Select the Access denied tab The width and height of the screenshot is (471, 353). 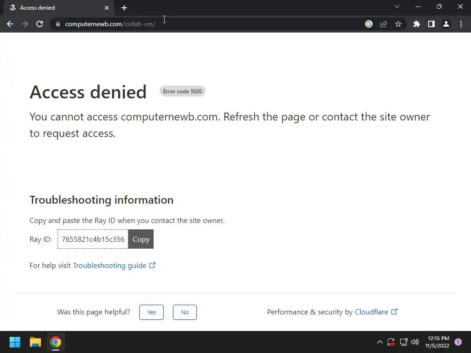(x=59, y=8)
